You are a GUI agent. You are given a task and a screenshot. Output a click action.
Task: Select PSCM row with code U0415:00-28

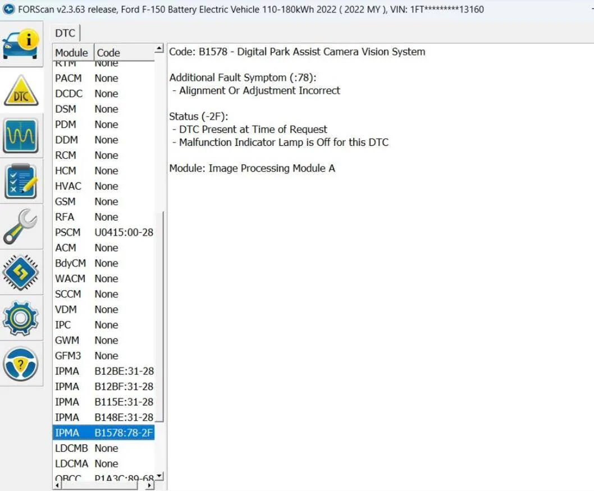click(x=104, y=232)
